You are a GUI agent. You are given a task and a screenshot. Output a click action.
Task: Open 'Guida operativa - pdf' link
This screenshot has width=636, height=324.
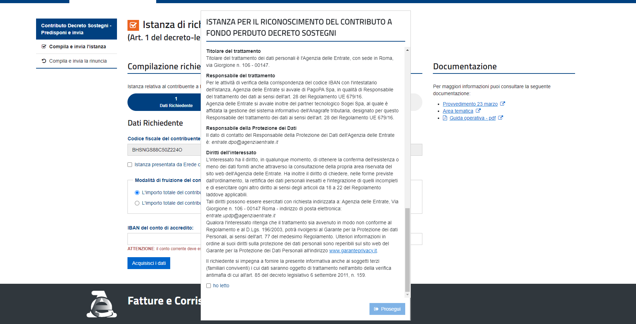(472, 118)
